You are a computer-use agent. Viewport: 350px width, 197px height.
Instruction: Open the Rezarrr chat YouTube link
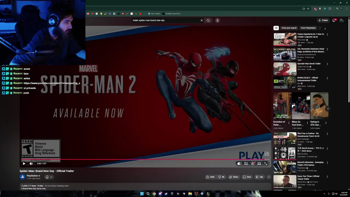[x=52, y=83]
